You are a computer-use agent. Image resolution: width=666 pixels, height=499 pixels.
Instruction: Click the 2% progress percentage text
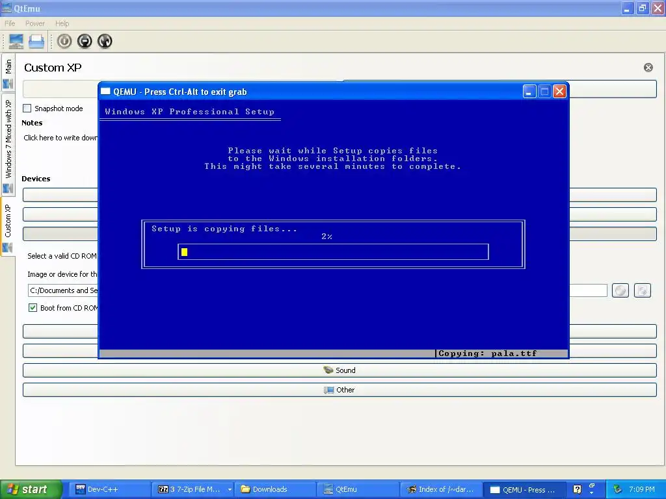(326, 237)
